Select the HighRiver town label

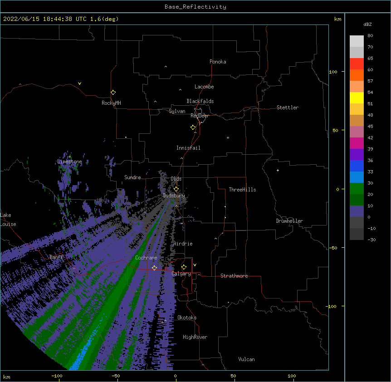coord(195,337)
